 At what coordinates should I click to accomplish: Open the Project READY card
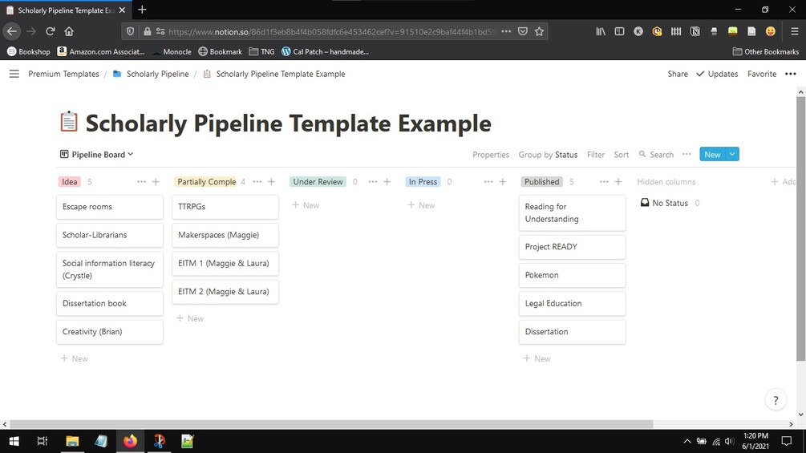[x=572, y=246]
